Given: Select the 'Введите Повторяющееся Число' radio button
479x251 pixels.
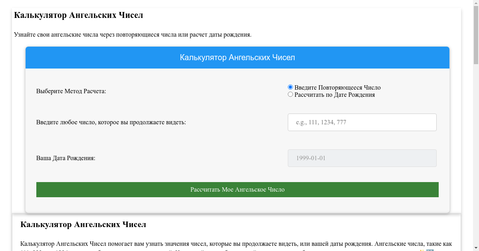Looking at the screenshot, I should click(290, 87).
